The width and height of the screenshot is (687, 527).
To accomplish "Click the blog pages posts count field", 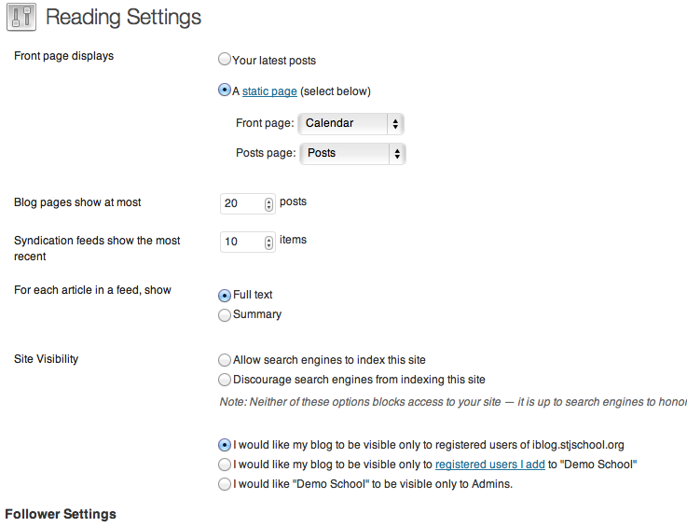I will (241, 203).
